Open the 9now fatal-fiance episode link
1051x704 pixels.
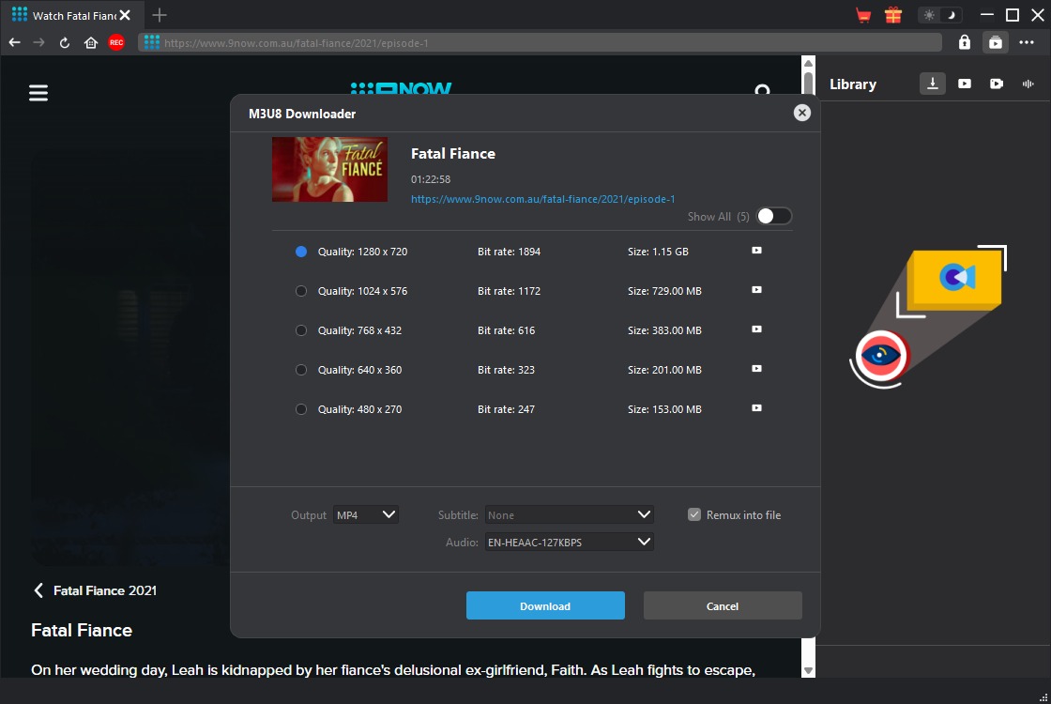click(x=542, y=199)
